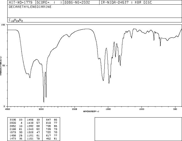This screenshot has width=182, height=141.
Task: Click transmittance value 47 beside 1320
Action: tap(38, 132)
